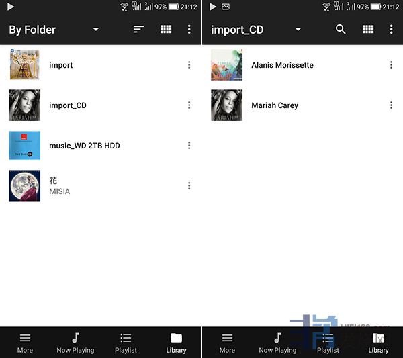Open More tab on right screen
Viewport: 403px width, 358px height.
tap(227, 343)
